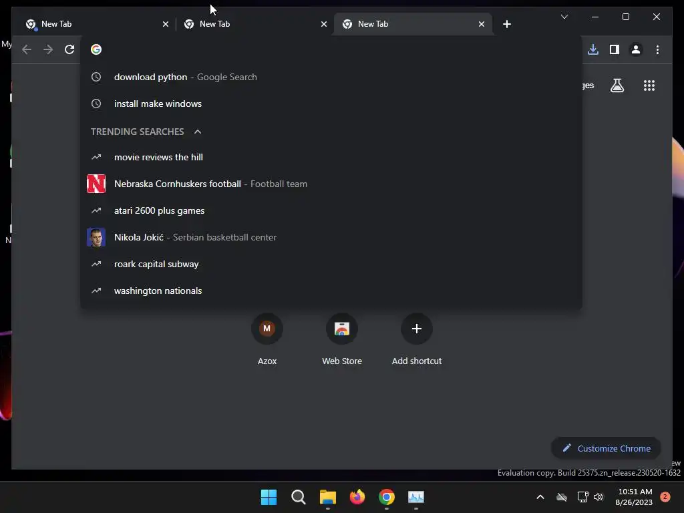Choose 'roark capital subway' suggestion

(331, 264)
